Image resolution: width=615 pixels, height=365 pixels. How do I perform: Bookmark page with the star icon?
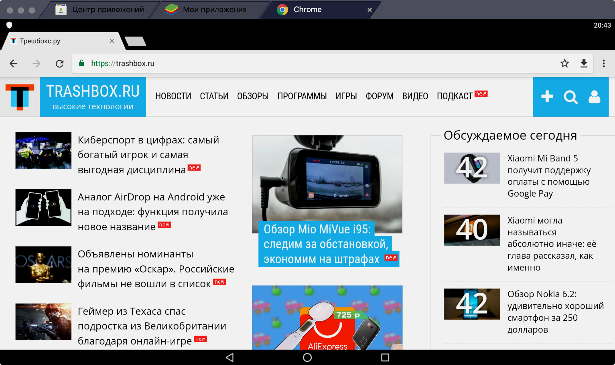(565, 63)
